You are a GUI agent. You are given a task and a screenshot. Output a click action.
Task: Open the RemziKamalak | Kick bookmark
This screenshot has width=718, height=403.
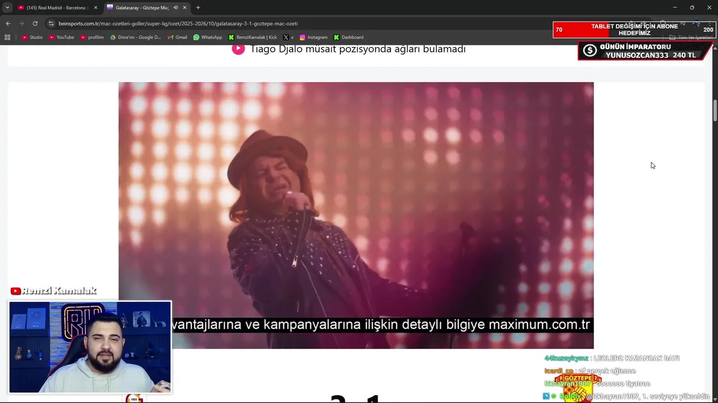[x=252, y=37]
